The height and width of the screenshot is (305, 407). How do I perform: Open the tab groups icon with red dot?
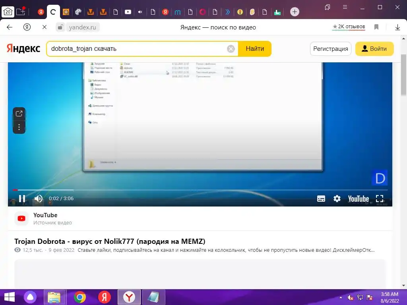pos(21,12)
